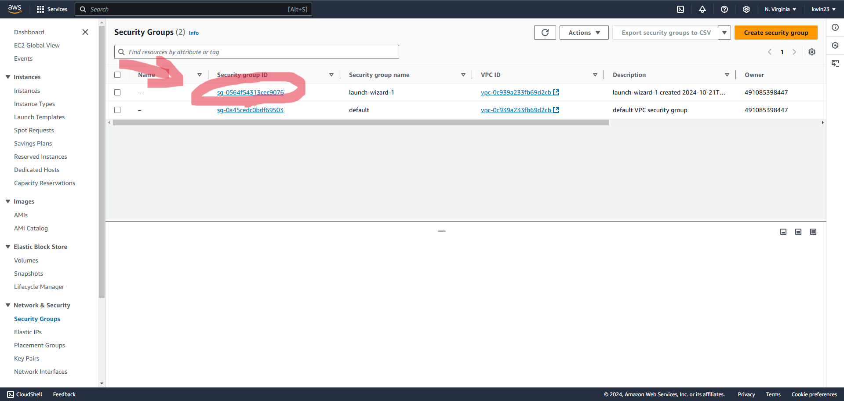Open the help question mark icon
This screenshot has width=844, height=401.
pyautogui.click(x=724, y=9)
